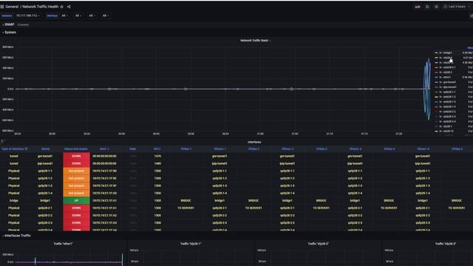Sort table by MTU column header
The image size is (473, 266).
157,149
